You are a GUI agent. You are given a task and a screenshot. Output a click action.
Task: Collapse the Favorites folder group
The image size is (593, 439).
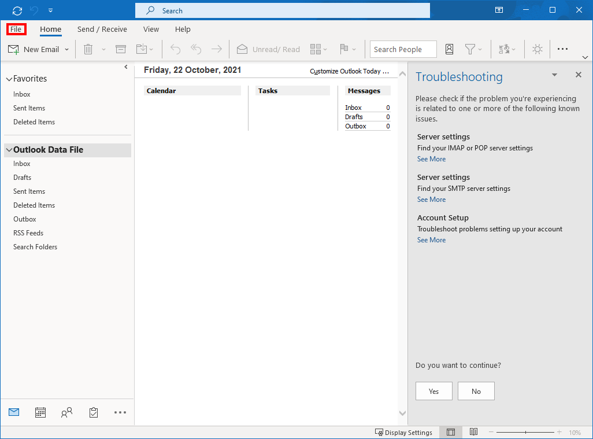tap(9, 79)
